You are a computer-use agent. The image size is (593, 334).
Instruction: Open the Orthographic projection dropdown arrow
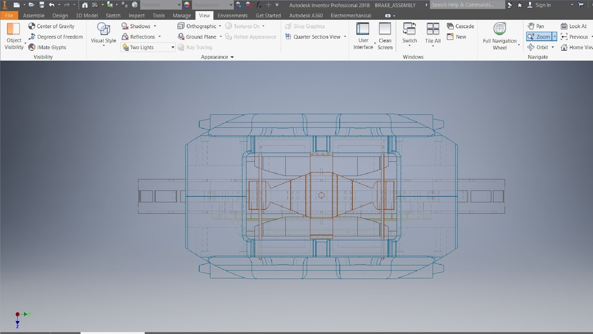click(x=220, y=26)
